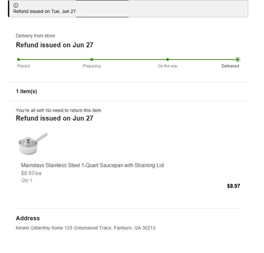Click the 1 item(s) section header
The image size is (264, 253).
pyautogui.click(x=26, y=91)
